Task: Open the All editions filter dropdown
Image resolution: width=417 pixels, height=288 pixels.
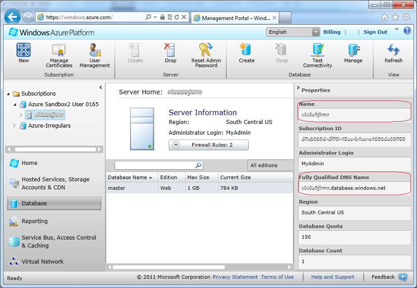Action: (271, 165)
